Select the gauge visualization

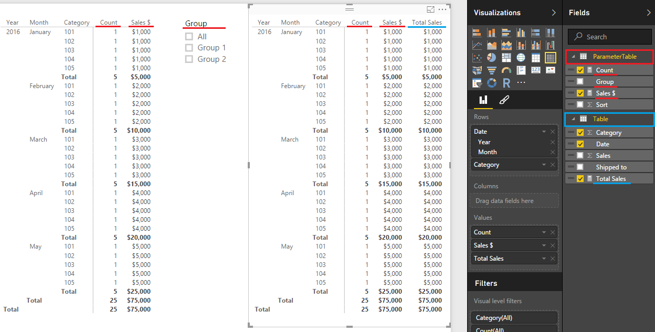(506, 70)
